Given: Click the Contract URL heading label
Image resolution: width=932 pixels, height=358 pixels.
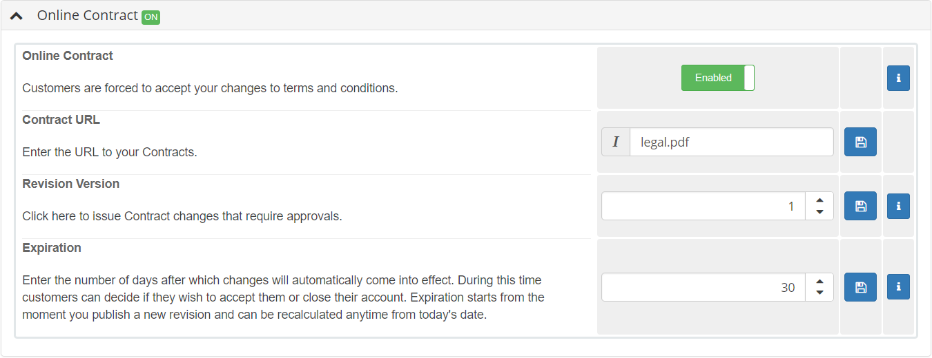Looking at the screenshot, I should point(61,120).
